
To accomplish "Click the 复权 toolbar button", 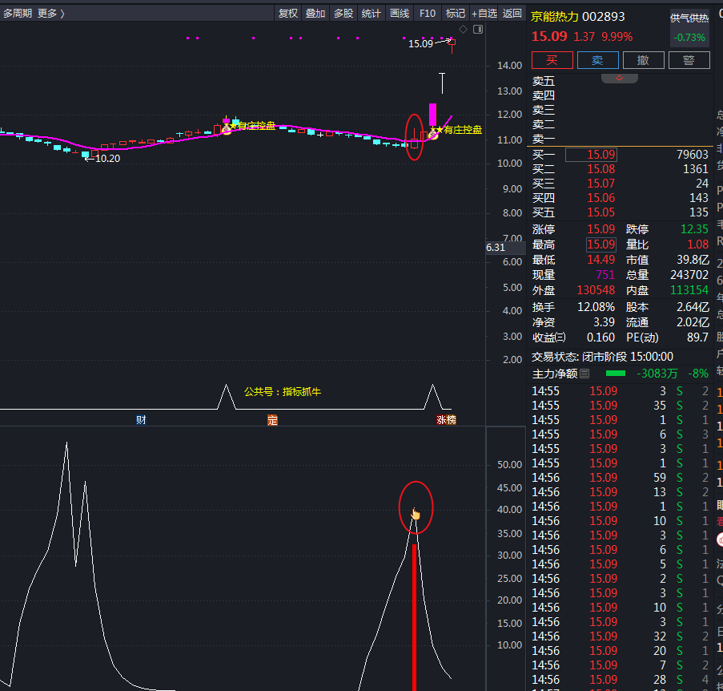I will [288, 14].
